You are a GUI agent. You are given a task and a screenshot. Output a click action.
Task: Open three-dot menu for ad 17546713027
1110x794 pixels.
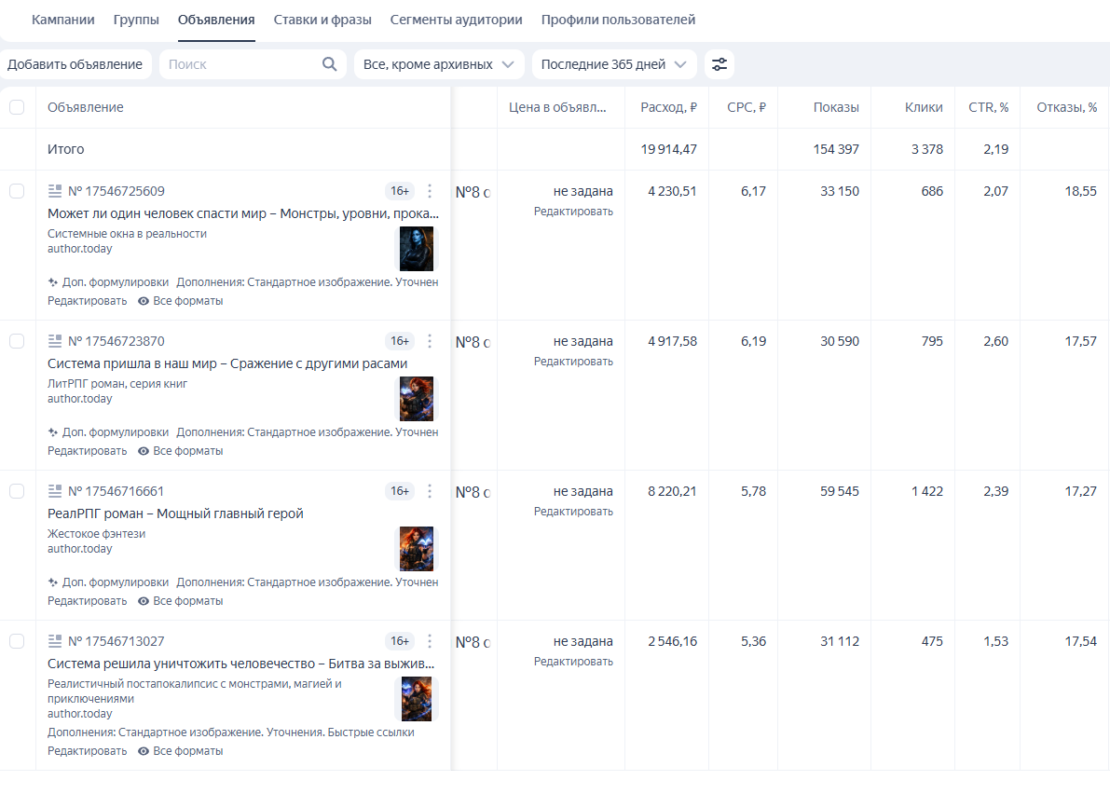pyautogui.click(x=430, y=641)
